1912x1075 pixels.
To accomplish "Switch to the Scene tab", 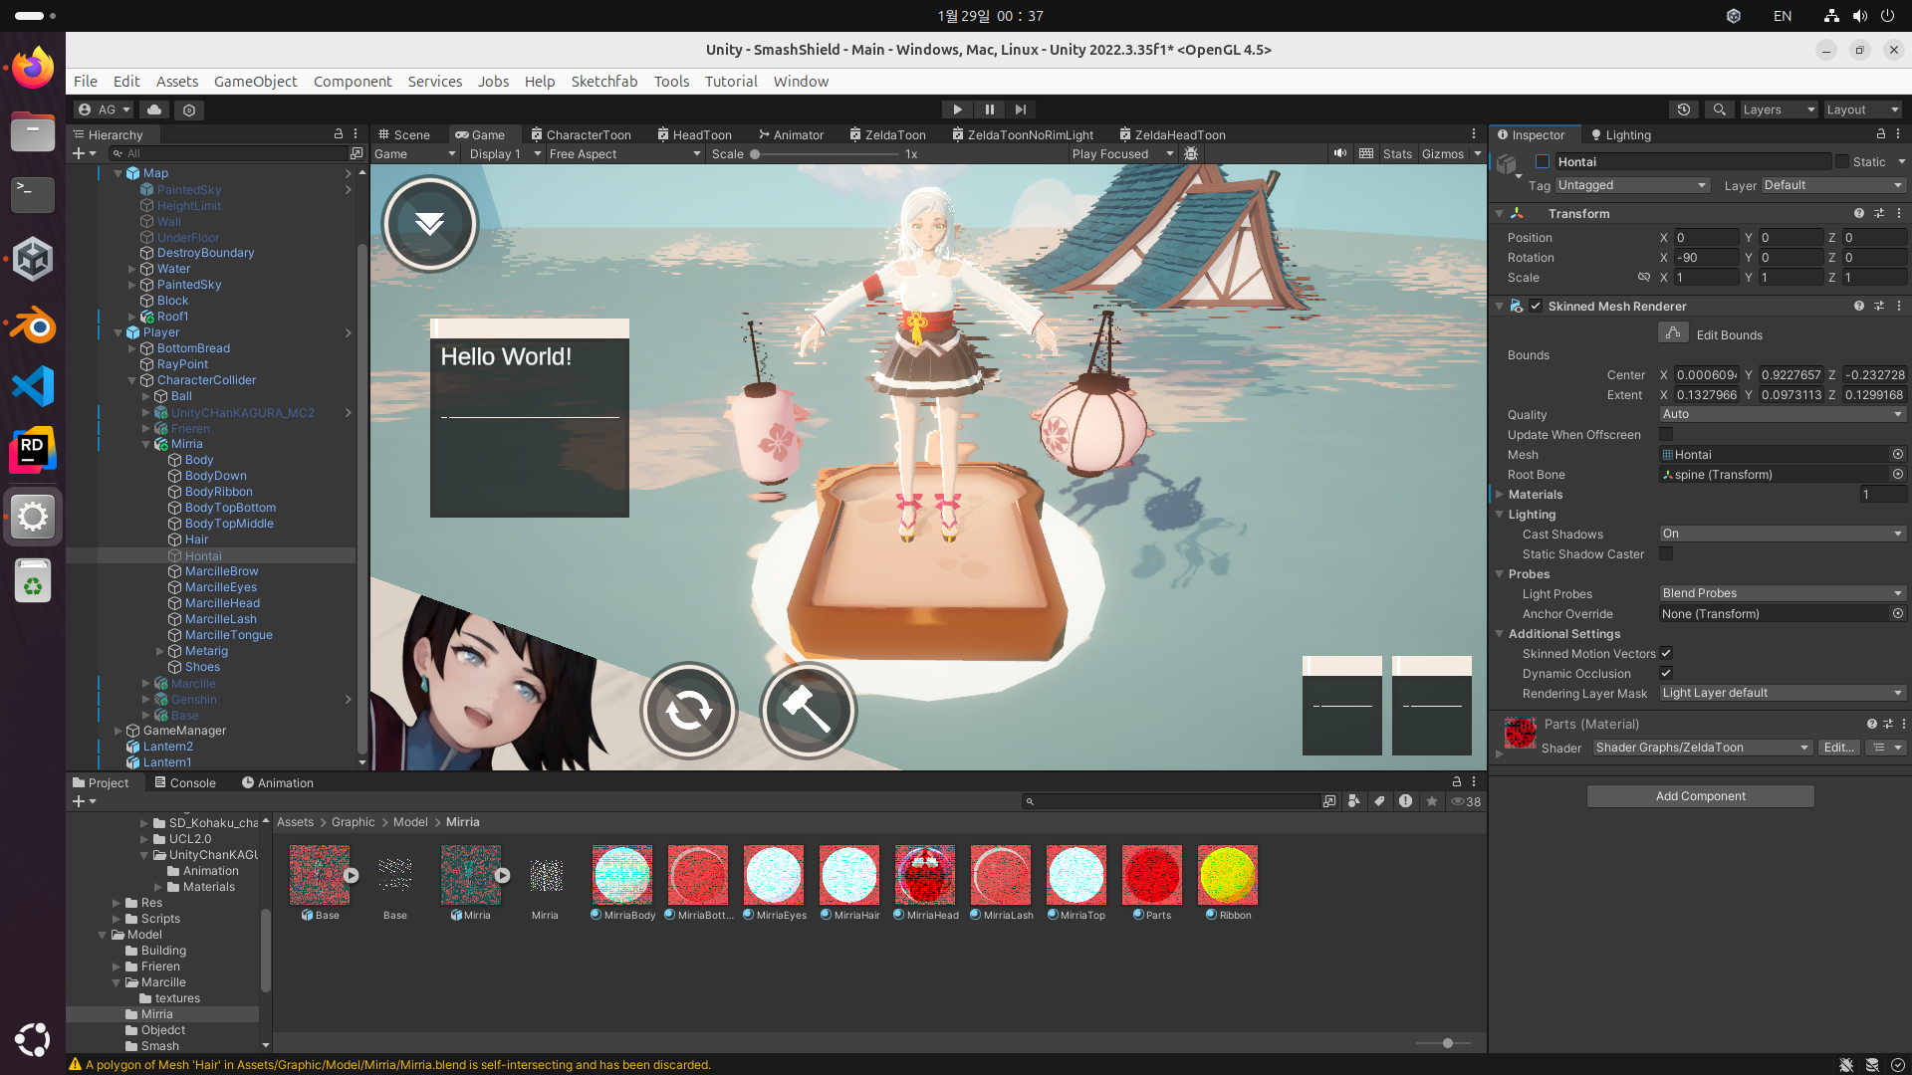I will click(404, 134).
